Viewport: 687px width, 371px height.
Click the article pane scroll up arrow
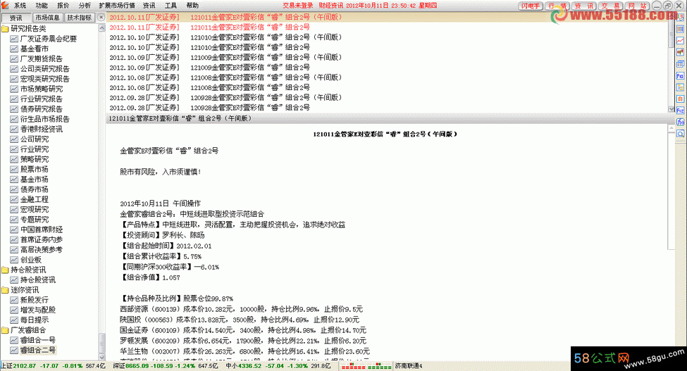671,127
